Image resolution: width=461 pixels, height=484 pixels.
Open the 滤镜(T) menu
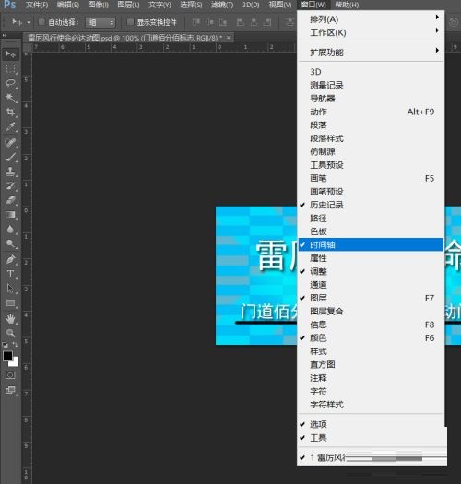coord(222,5)
